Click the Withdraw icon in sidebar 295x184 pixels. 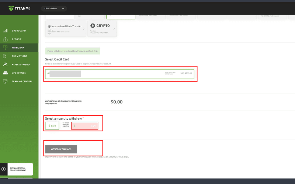click(x=5, y=47)
